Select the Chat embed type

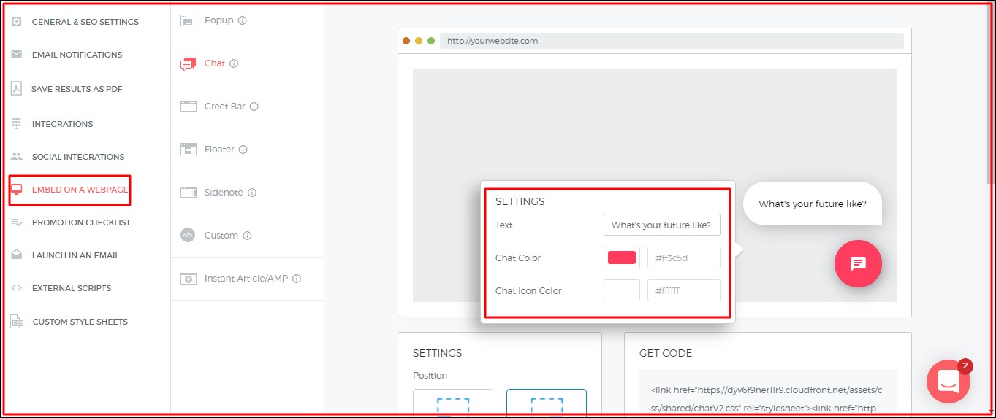tap(214, 63)
